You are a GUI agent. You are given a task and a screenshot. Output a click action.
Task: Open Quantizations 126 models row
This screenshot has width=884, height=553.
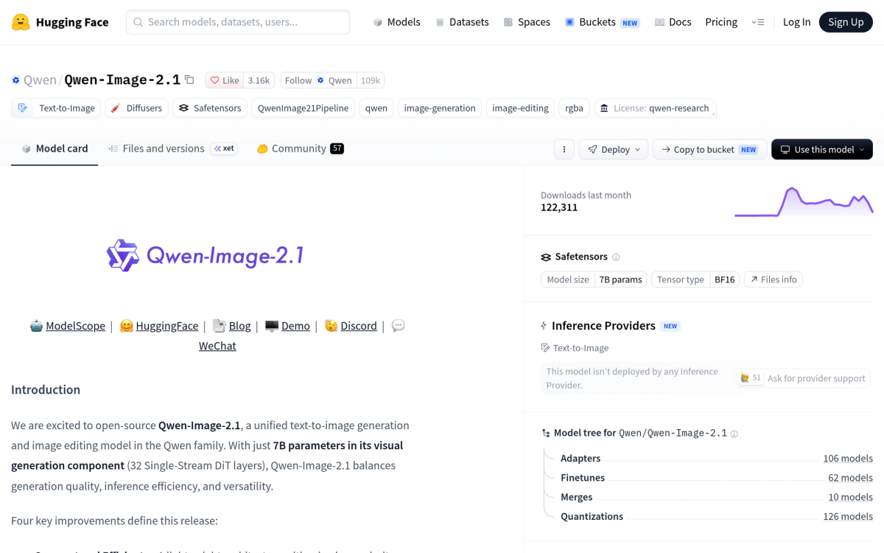pyautogui.click(x=716, y=516)
